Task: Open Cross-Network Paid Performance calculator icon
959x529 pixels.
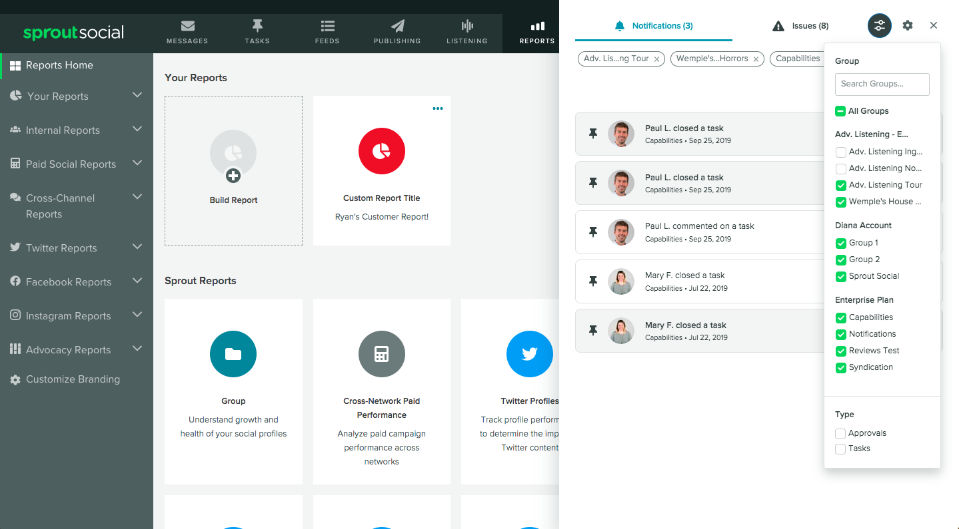Action: [382, 354]
